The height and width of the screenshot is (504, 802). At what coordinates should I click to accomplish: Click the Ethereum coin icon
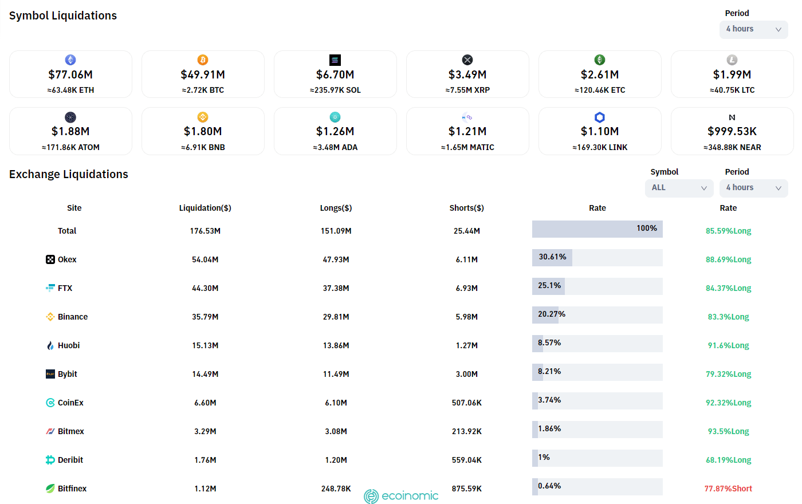pyautogui.click(x=70, y=60)
